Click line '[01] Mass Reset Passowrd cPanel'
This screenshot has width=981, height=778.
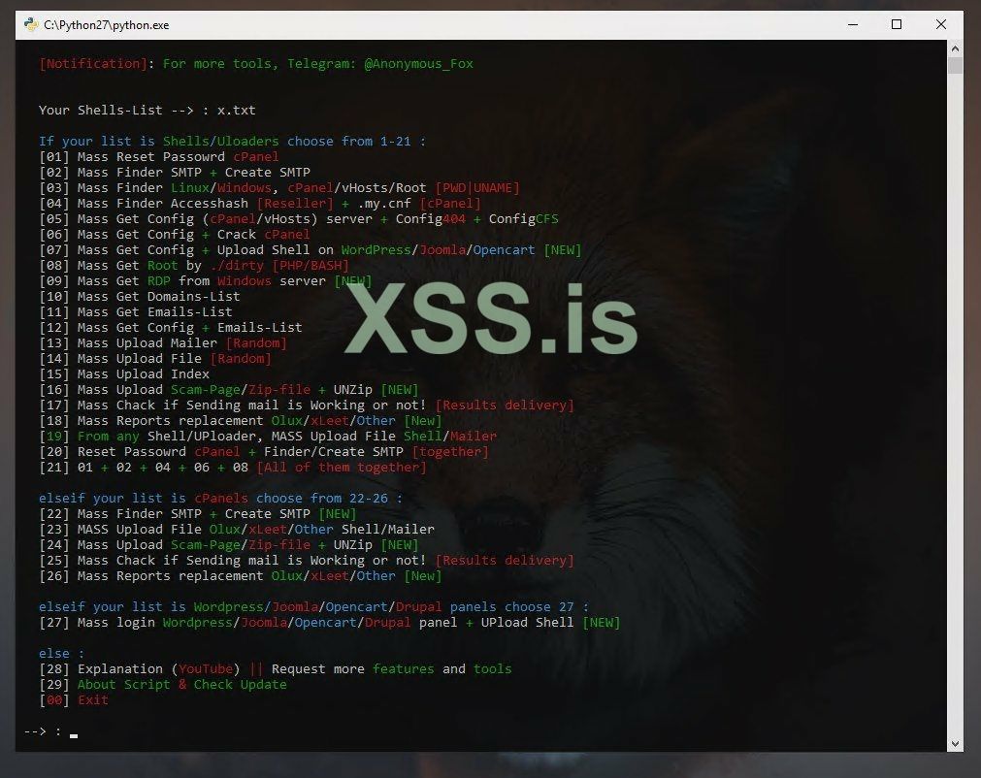[x=159, y=157]
